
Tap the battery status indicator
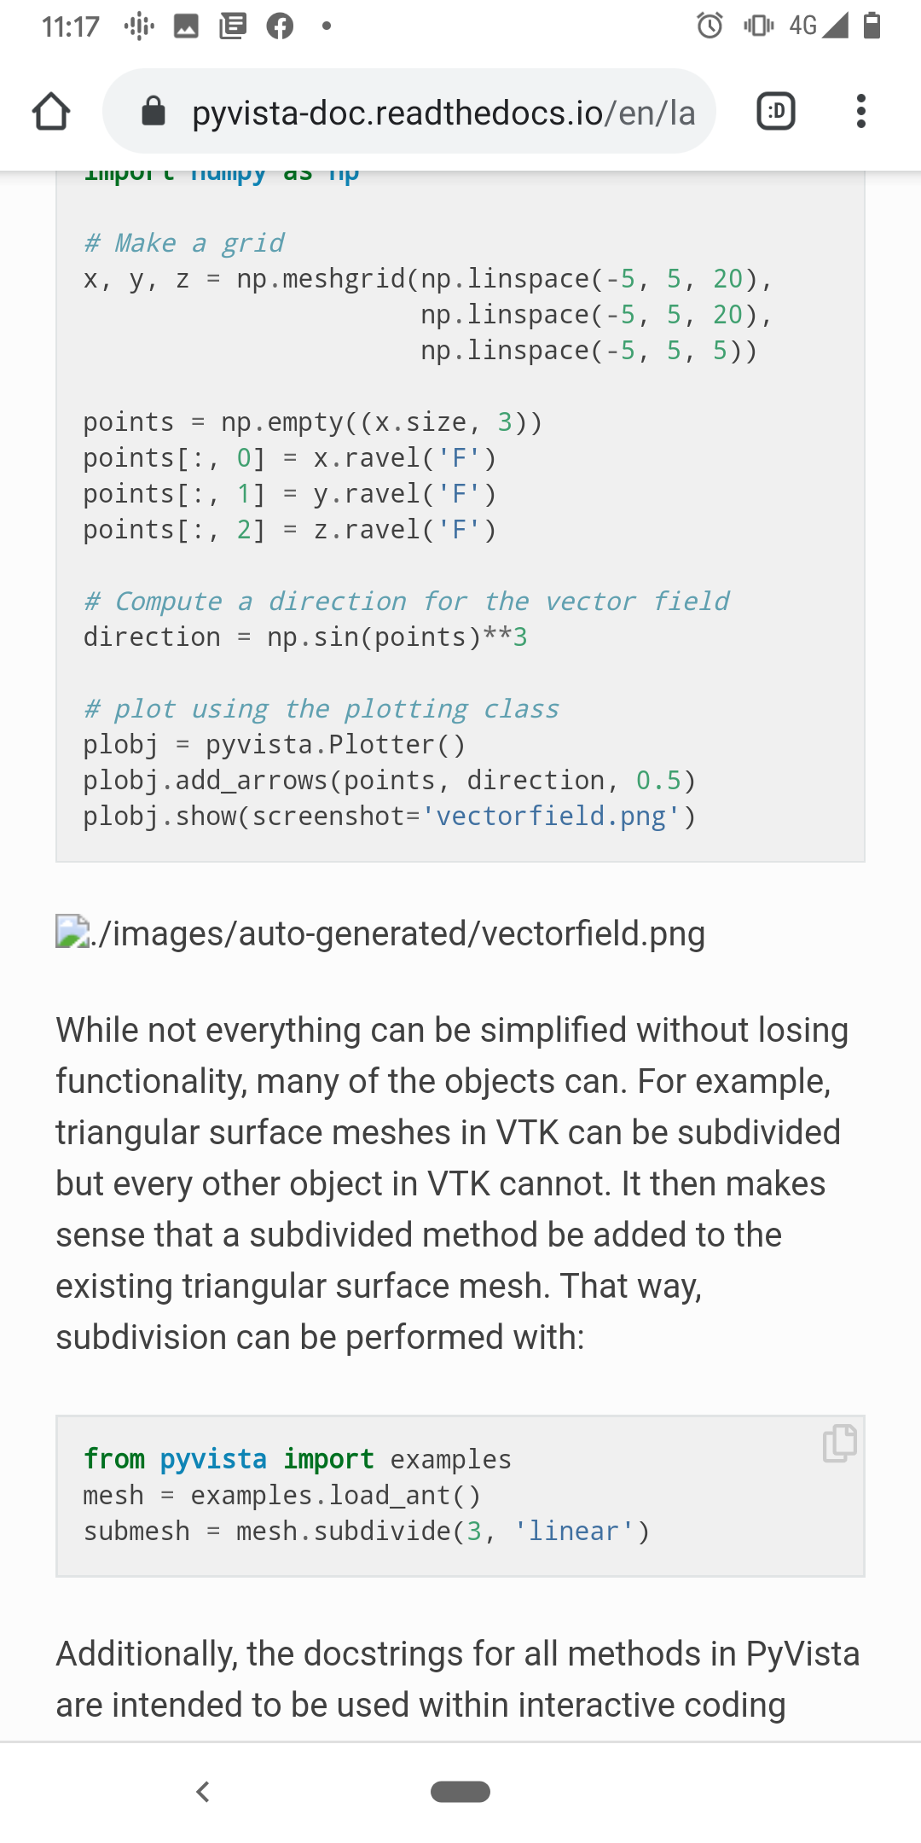click(872, 26)
